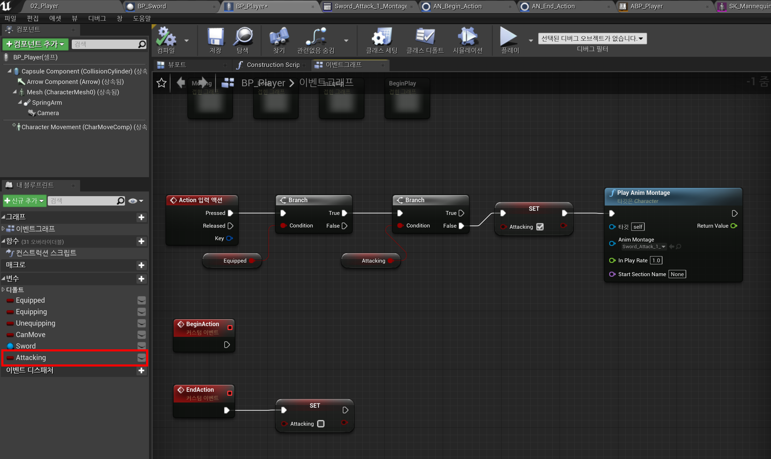Click the 찾기 find icon
771x459 pixels.
coord(279,40)
